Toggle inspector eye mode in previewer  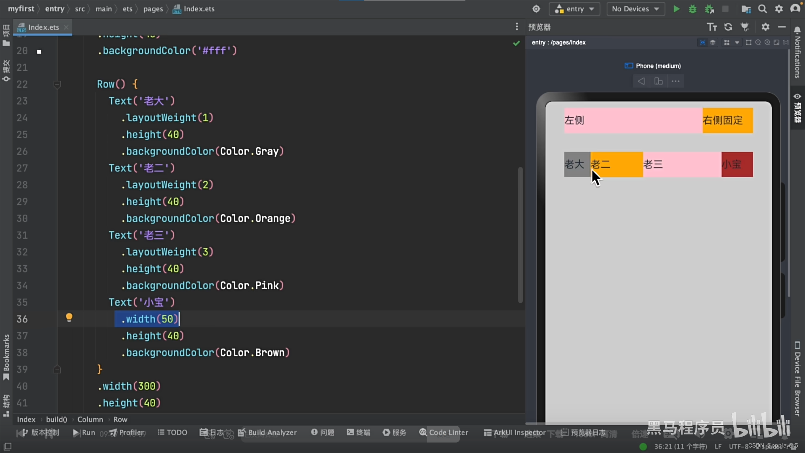pos(703,42)
